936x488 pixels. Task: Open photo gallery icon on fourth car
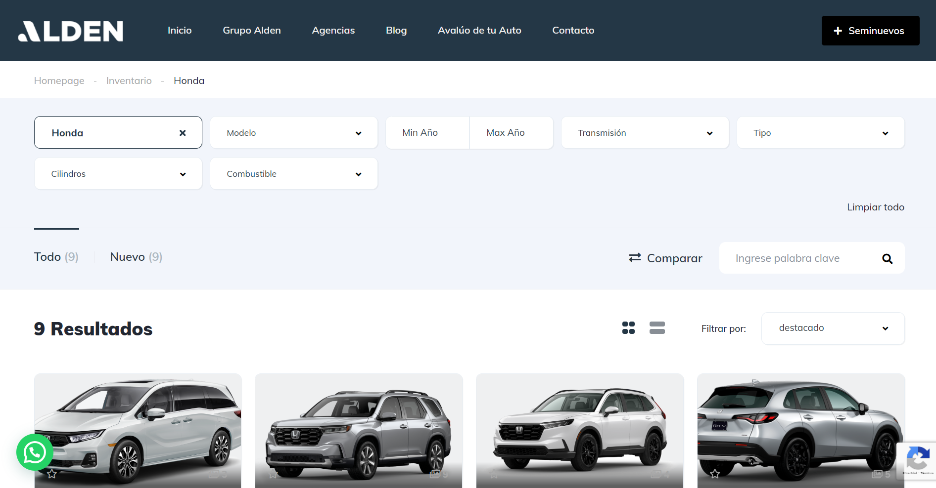point(877,474)
